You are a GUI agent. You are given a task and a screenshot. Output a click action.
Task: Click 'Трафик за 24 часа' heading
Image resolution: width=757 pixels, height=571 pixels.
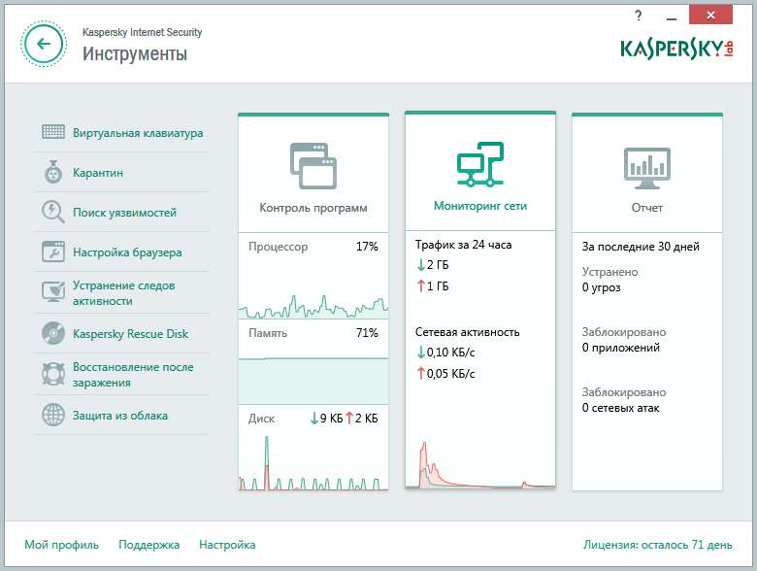pos(464,245)
